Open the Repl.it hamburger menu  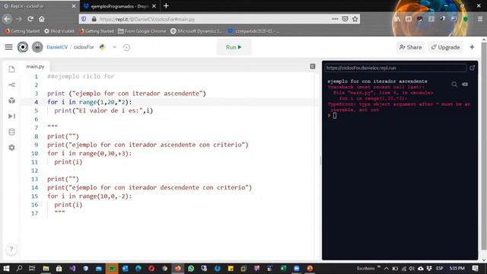(x=8, y=47)
